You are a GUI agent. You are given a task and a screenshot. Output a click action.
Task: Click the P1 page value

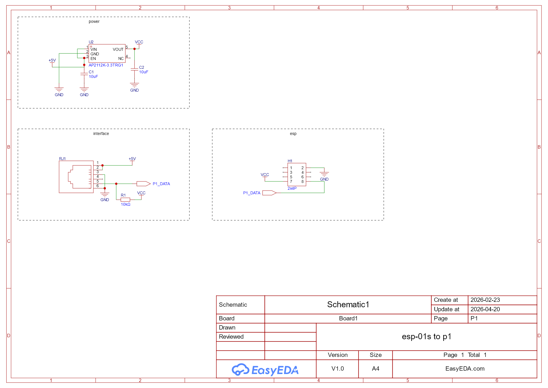point(474,318)
